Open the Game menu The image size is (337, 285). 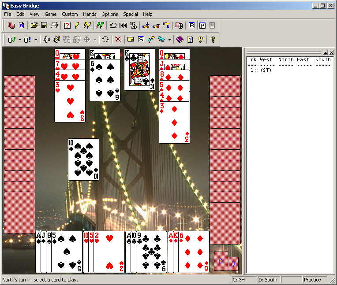[x=50, y=14]
